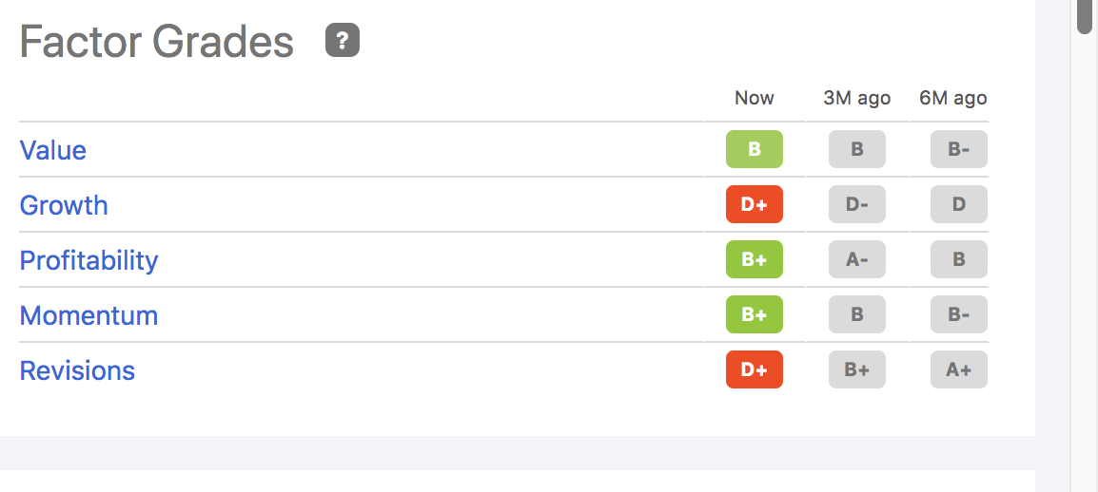Click the current Revisions grade D+ badge
Screen dimensions: 1098x492
[x=755, y=369]
